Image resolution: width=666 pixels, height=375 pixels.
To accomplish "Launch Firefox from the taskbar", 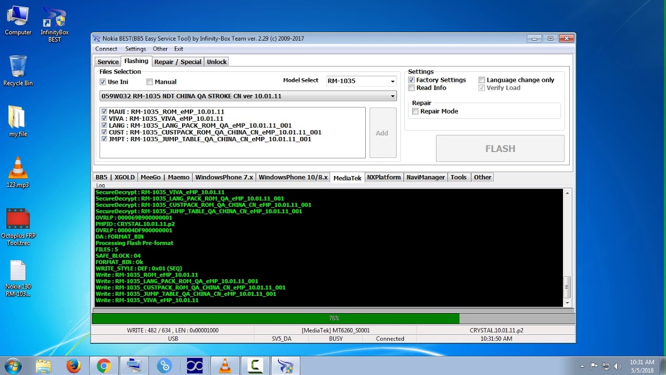I will tap(73, 366).
